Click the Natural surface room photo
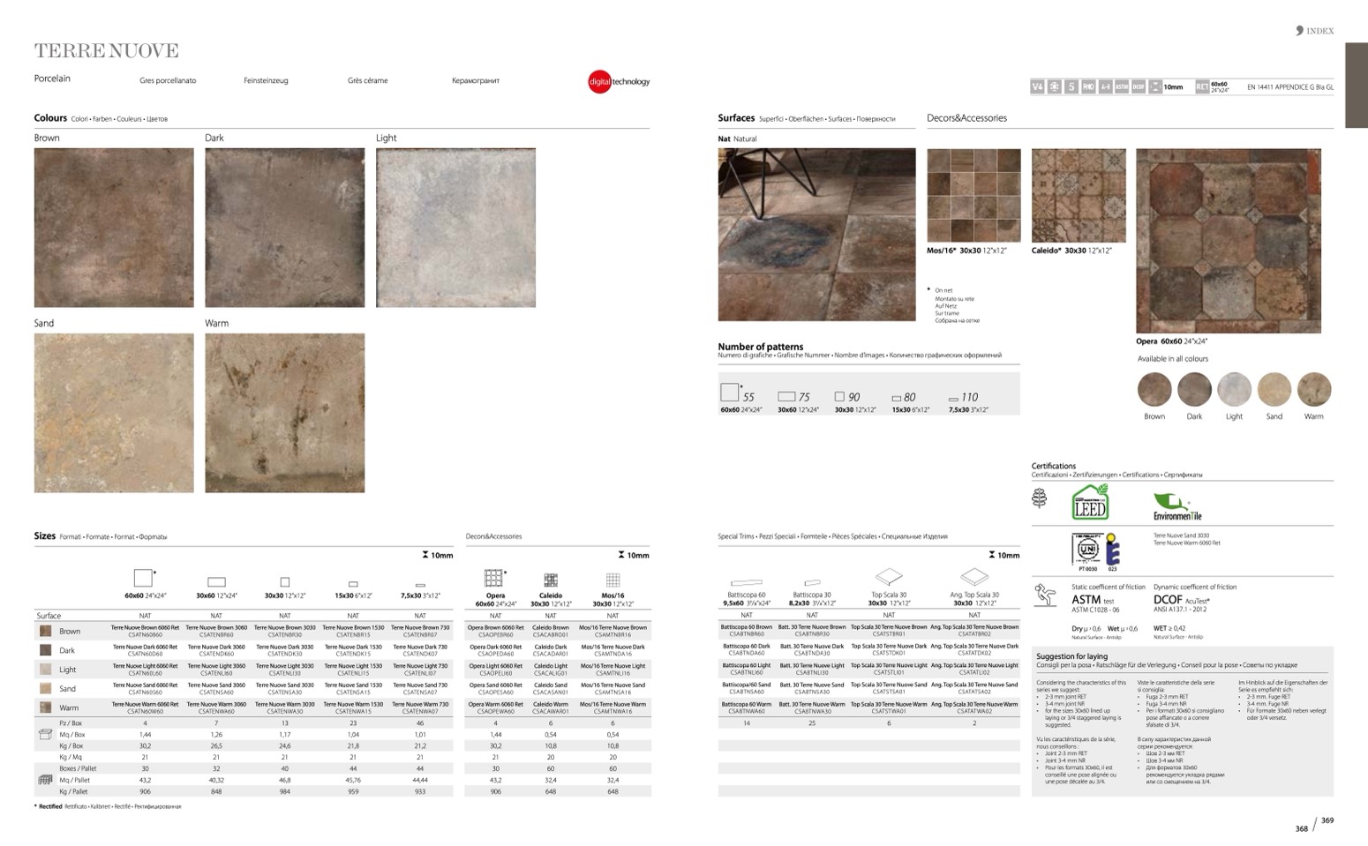Screen dimensions: 1368x846 click(816, 235)
